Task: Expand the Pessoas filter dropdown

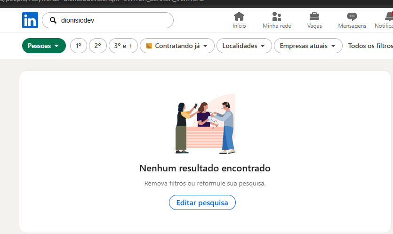Action: pyautogui.click(x=44, y=46)
